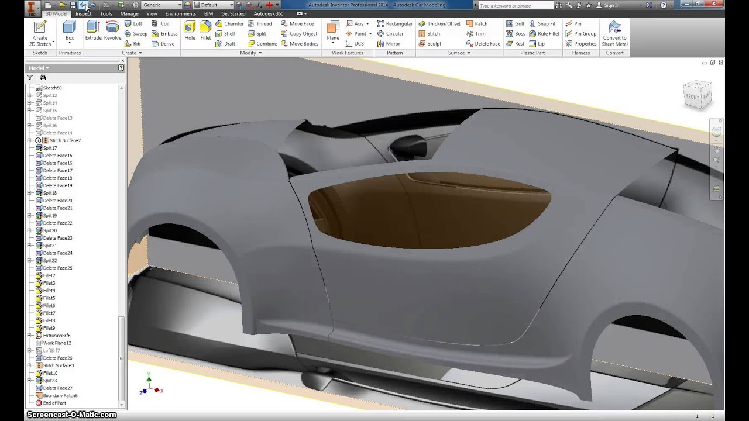Expand the ExtrusionSrf6 node
749x421 pixels.
29,336
